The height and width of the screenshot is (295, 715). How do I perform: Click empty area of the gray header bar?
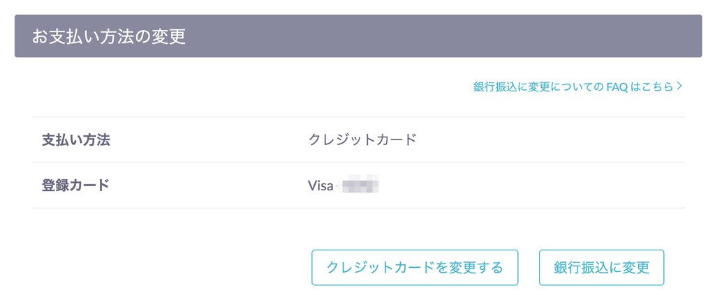(x=447, y=36)
